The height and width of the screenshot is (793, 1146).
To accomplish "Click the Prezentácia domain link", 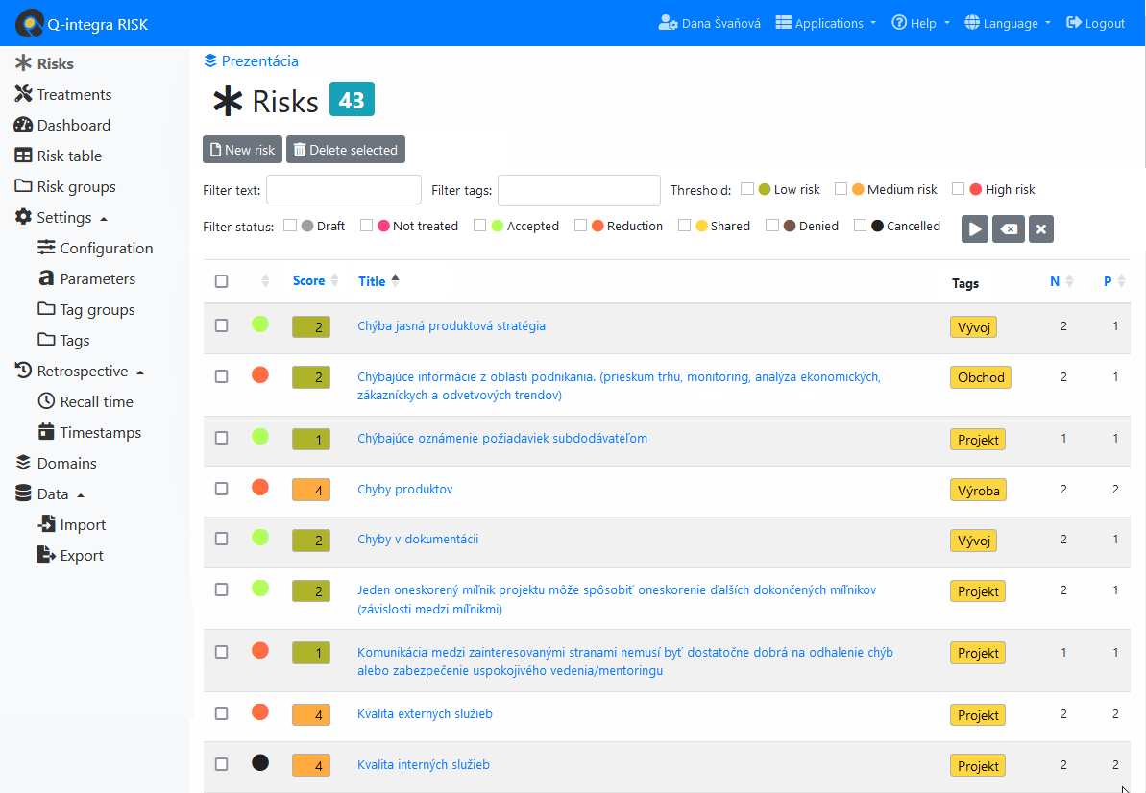I will [260, 60].
